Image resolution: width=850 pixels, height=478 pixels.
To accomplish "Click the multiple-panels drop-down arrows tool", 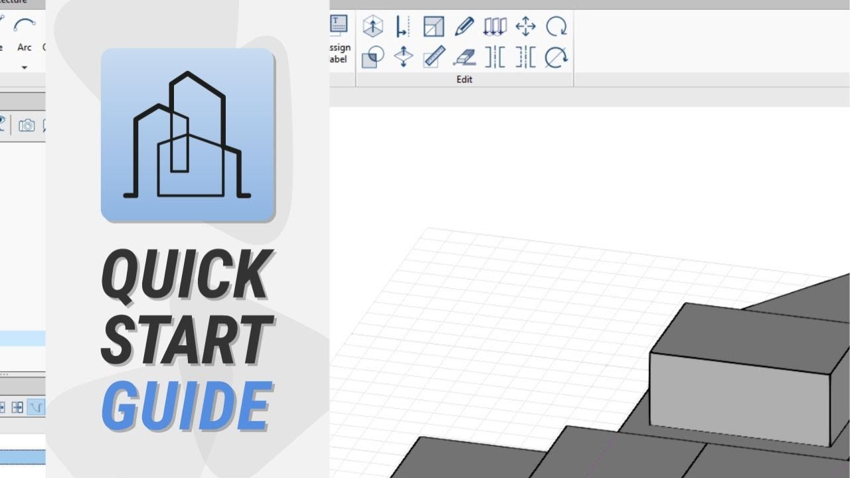I will click(x=495, y=27).
